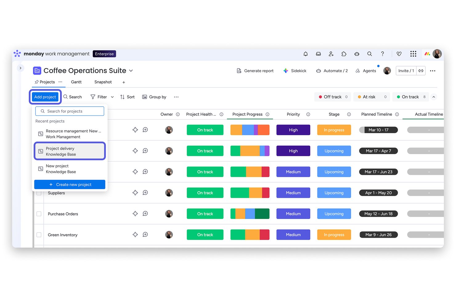Click the Add project button

[x=45, y=97]
